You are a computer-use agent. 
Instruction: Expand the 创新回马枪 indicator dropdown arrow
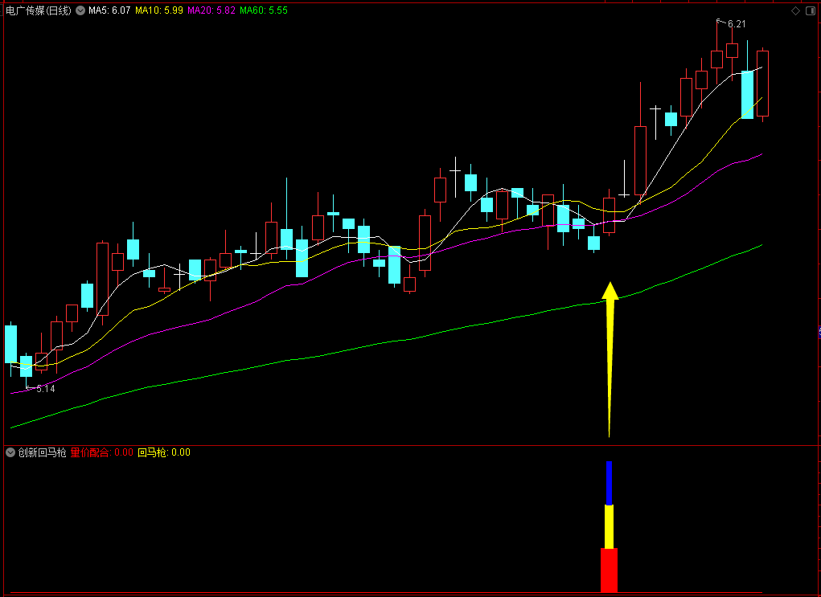coord(10,452)
